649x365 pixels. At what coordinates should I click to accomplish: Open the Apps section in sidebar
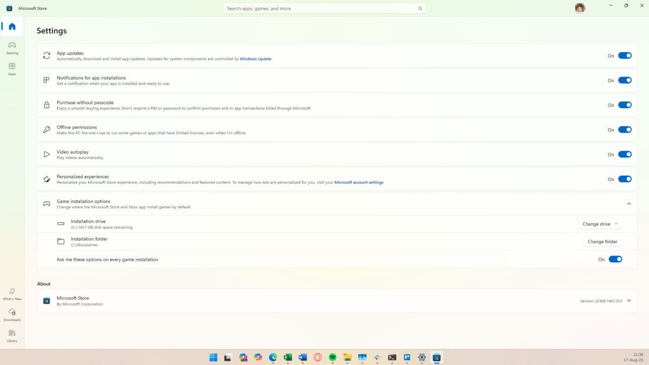tap(12, 69)
